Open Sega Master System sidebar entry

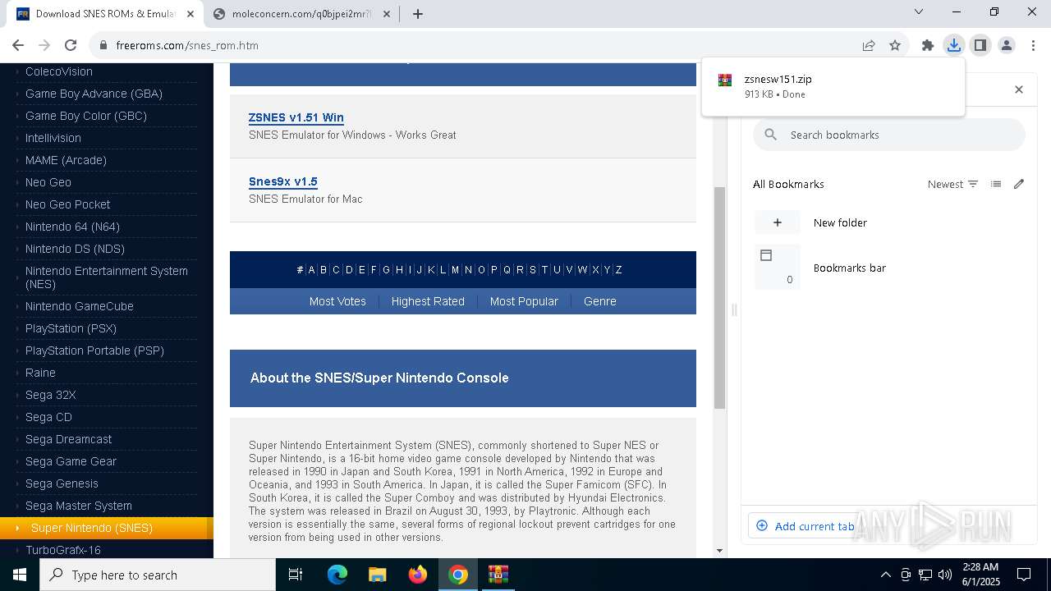(79, 506)
